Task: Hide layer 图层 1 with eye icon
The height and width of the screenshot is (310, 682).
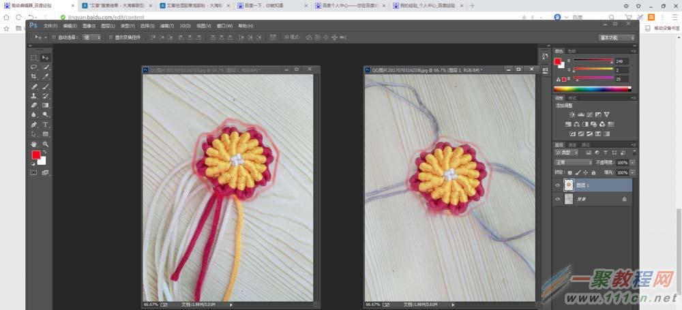Action: 558,185
